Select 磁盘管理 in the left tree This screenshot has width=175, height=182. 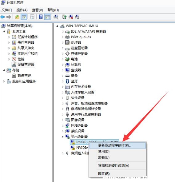(24, 76)
